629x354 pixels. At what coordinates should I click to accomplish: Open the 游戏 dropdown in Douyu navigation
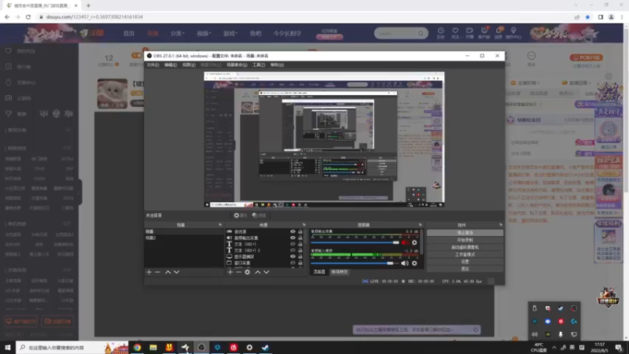(x=230, y=34)
